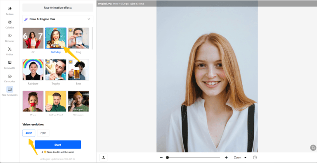Click the effects list scrollbar

pyautogui.click(x=92, y=38)
